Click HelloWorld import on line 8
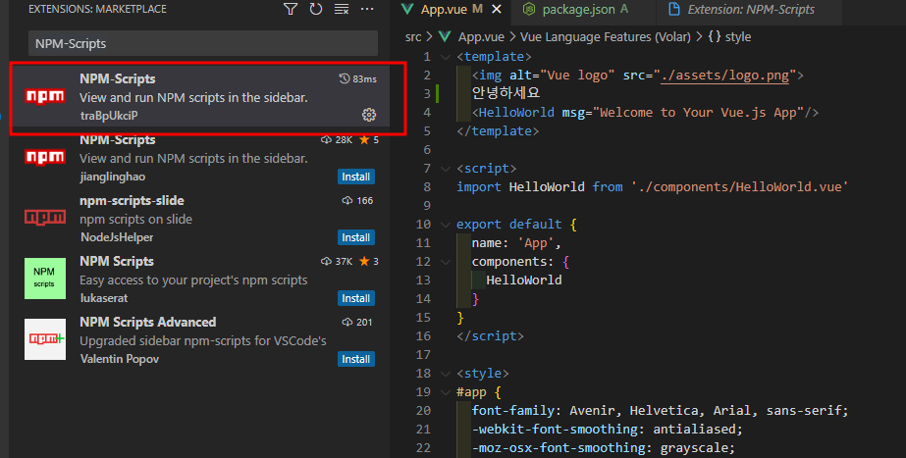Screen dimensions: 906x458 tap(547, 187)
